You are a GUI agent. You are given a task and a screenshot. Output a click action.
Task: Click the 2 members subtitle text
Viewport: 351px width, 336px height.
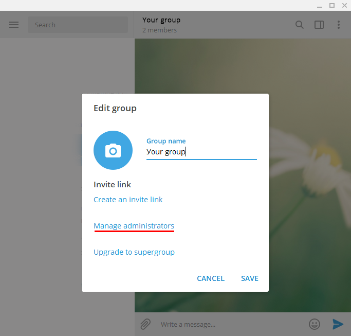[x=159, y=30]
